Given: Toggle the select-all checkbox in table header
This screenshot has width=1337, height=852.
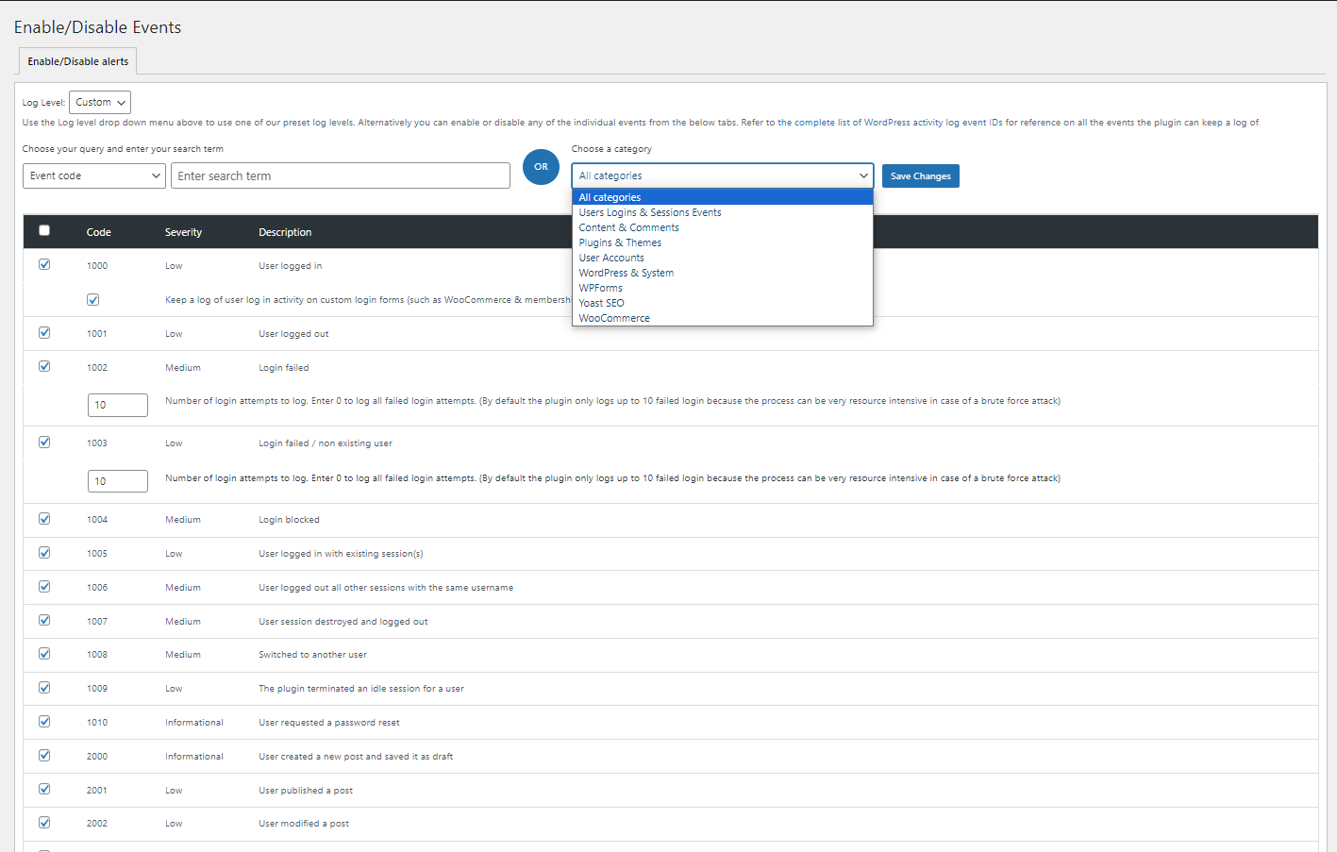Looking at the screenshot, I should coord(44,230).
